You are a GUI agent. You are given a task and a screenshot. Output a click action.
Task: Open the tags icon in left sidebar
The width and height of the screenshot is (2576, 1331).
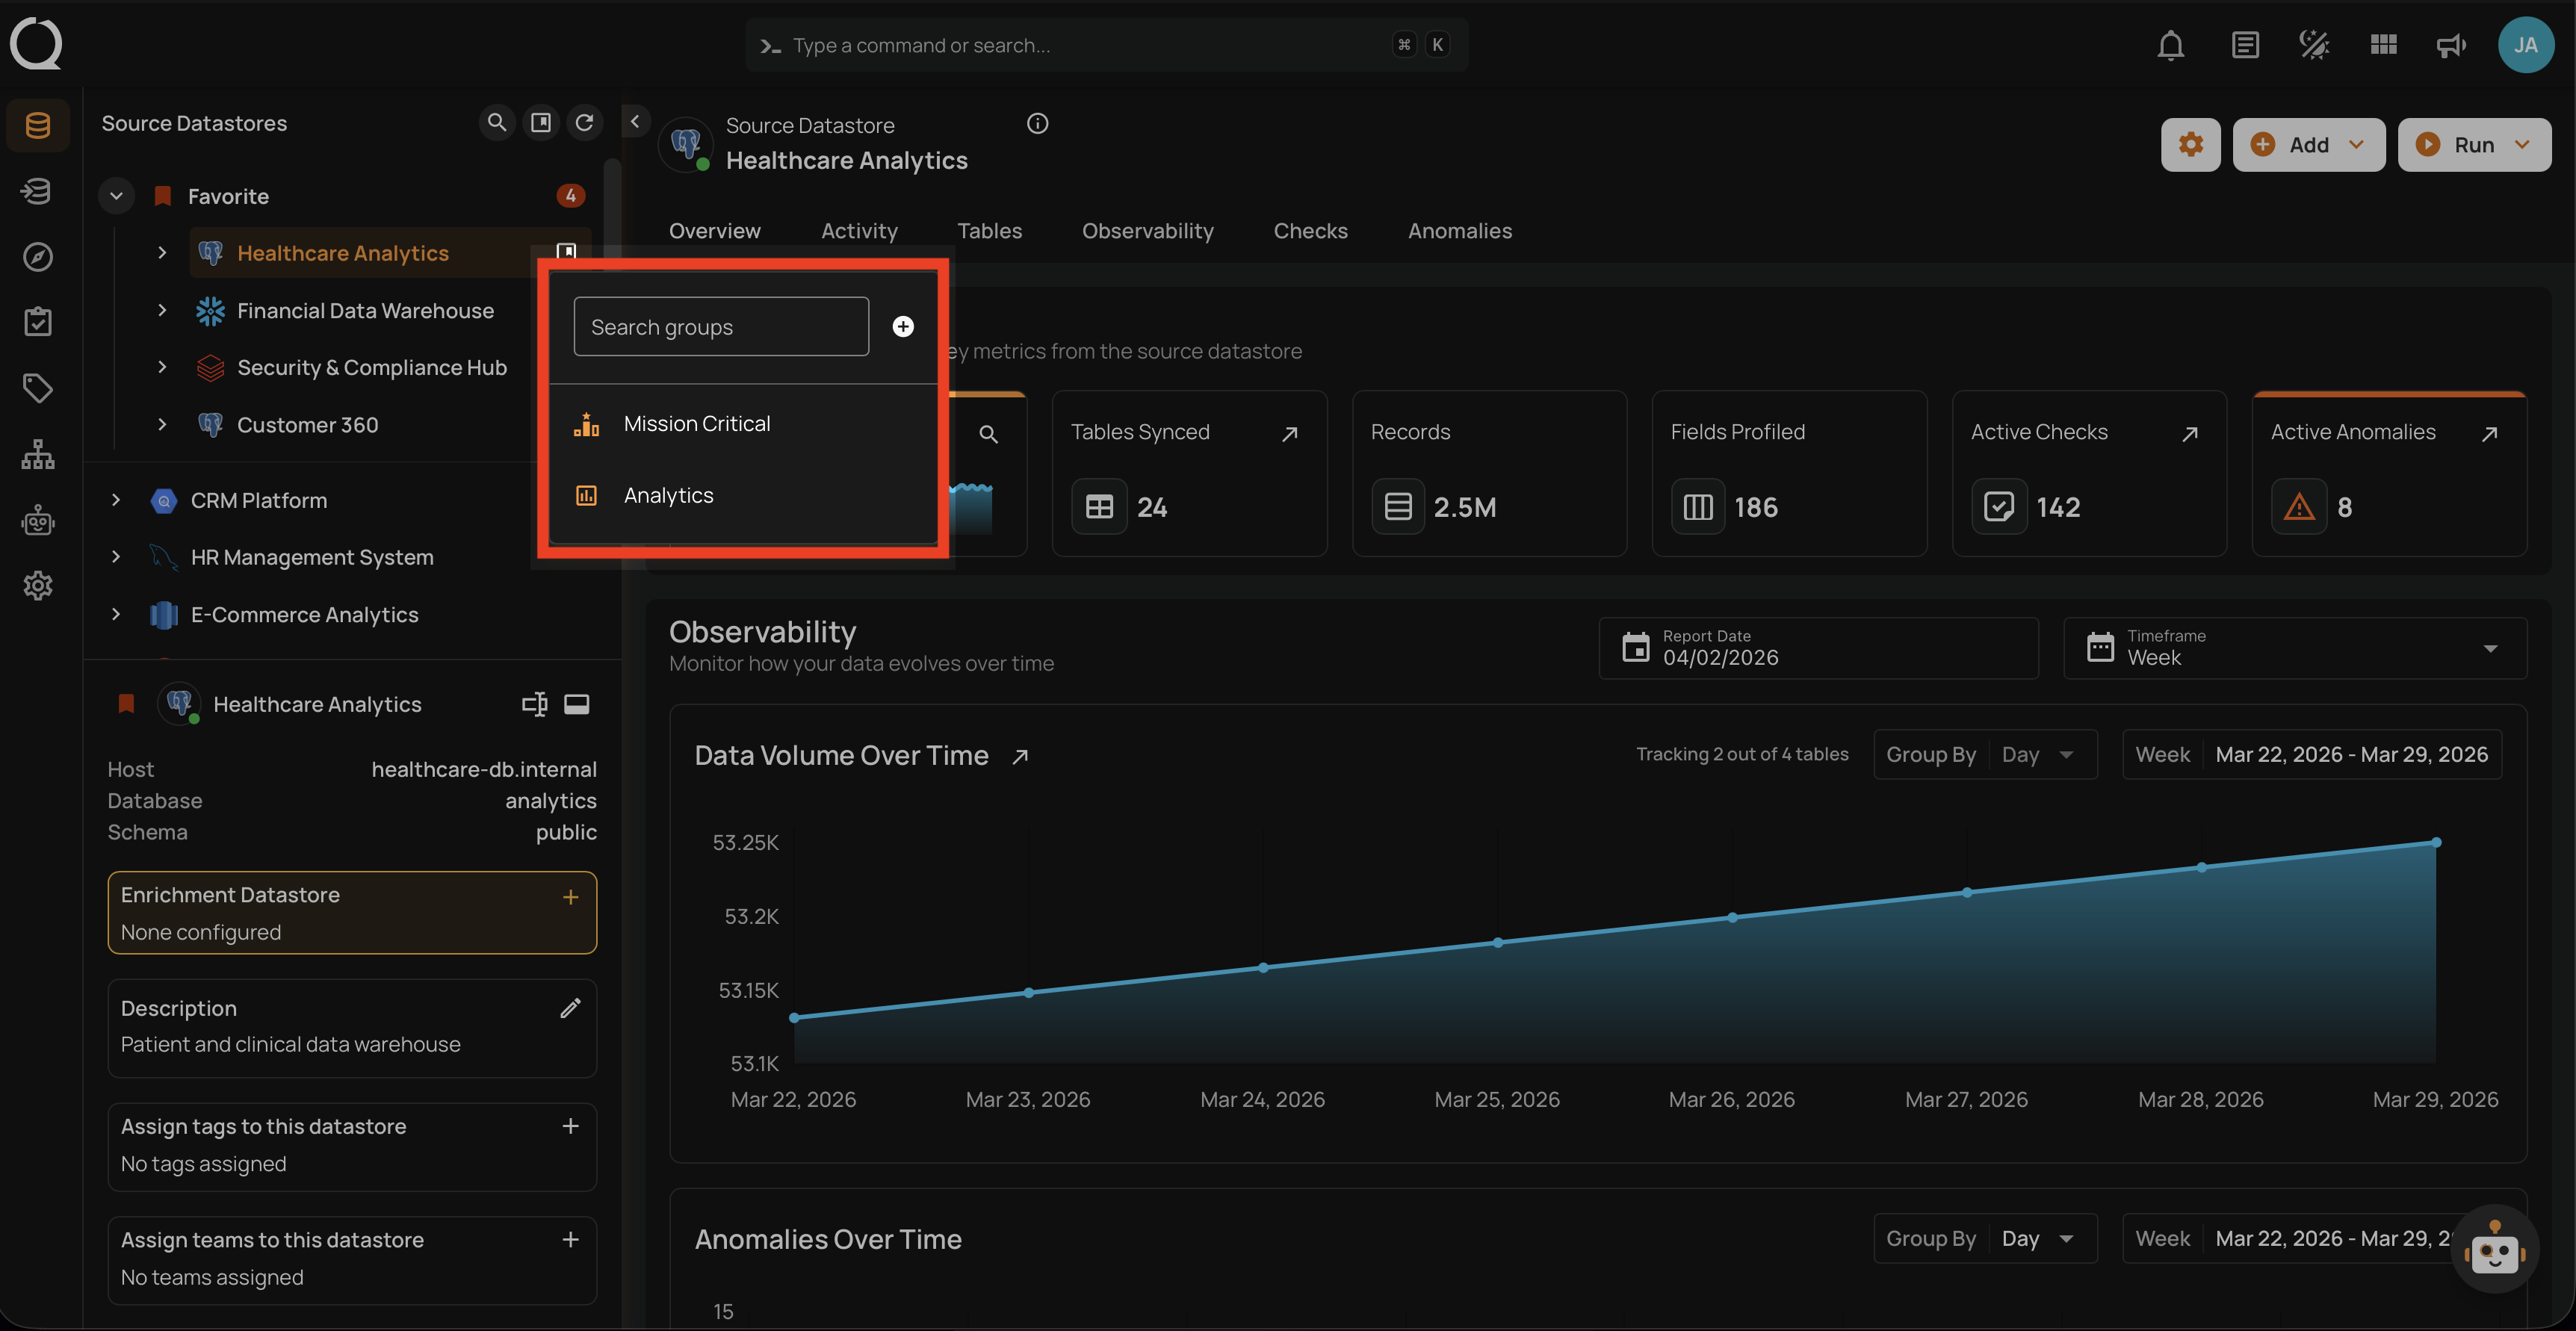(38, 388)
